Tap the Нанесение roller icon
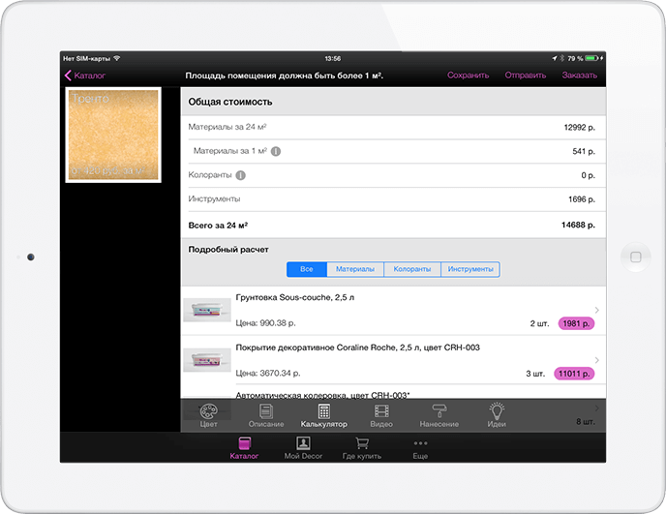The width and height of the screenshot is (666, 514). click(439, 414)
